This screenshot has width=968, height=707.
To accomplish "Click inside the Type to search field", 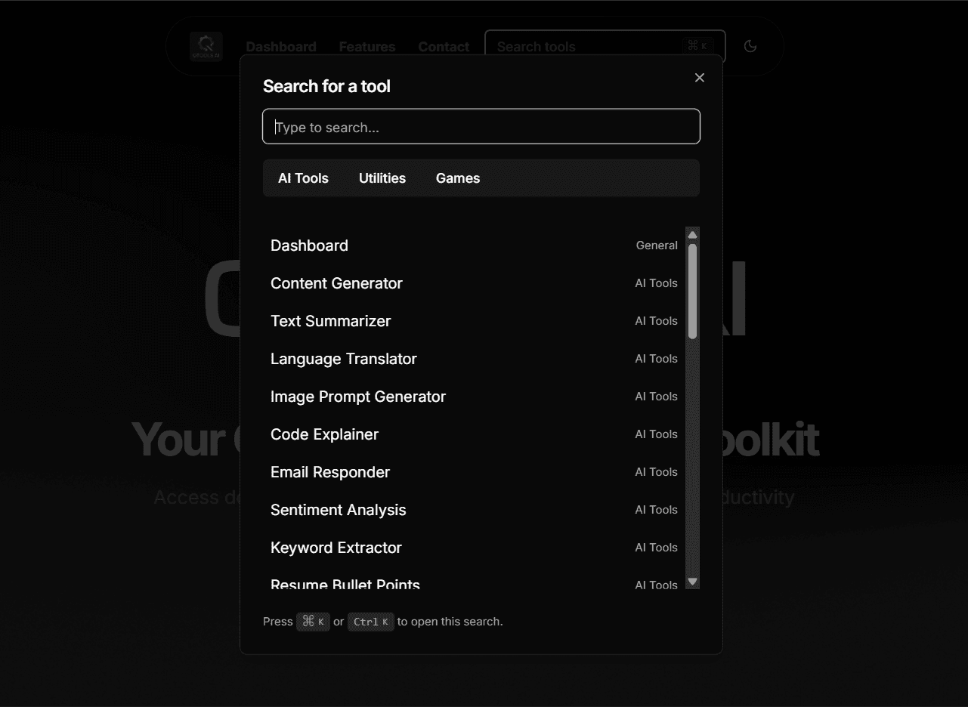I will click(x=481, y=126).
